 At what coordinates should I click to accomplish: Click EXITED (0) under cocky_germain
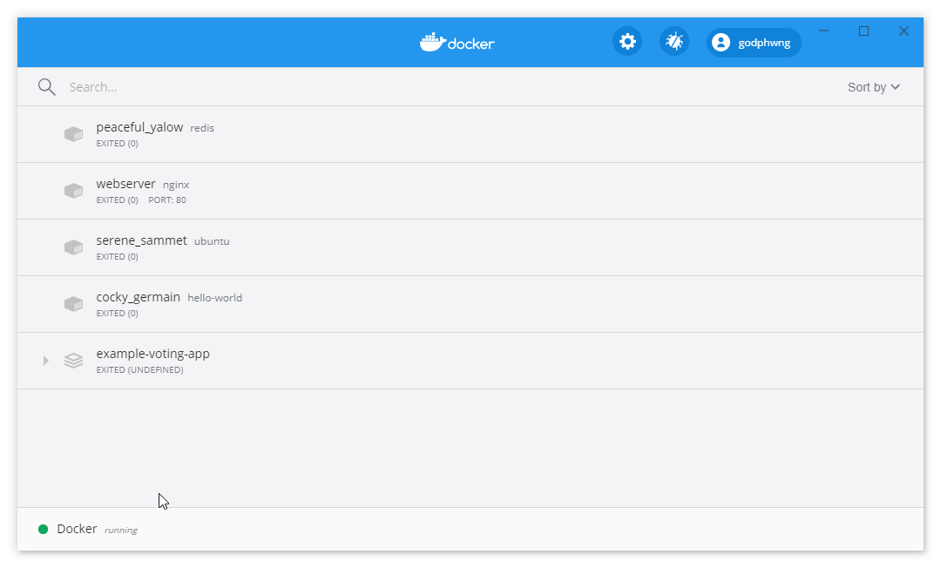(117, 314)
